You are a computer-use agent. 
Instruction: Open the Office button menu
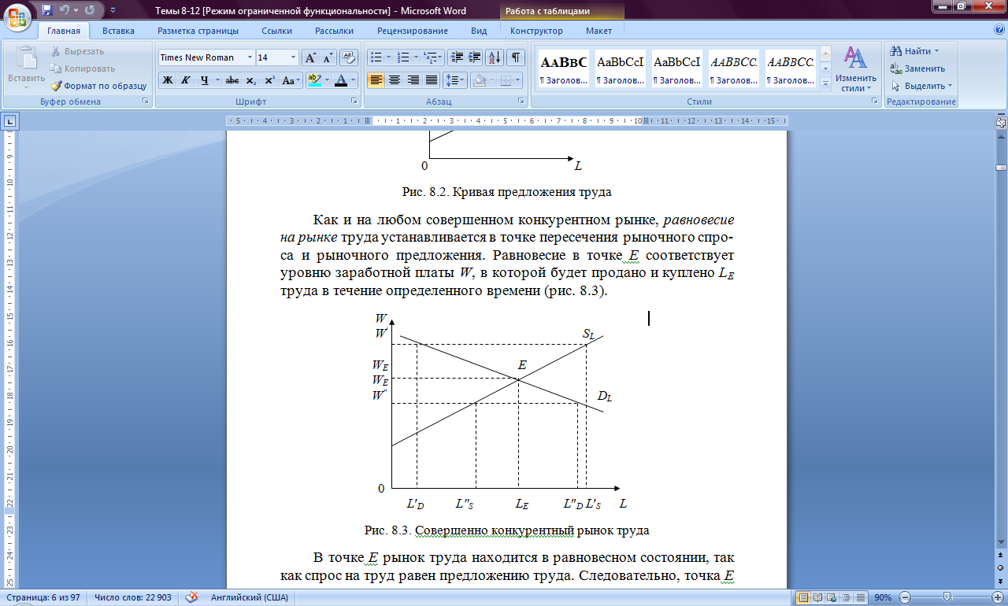(17, 16)
